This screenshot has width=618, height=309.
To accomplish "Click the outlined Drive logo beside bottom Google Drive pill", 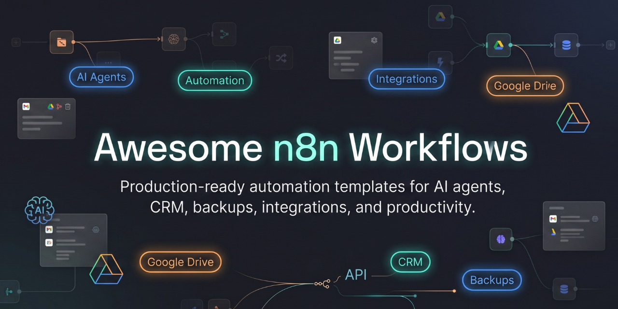I will click(106, 269).
